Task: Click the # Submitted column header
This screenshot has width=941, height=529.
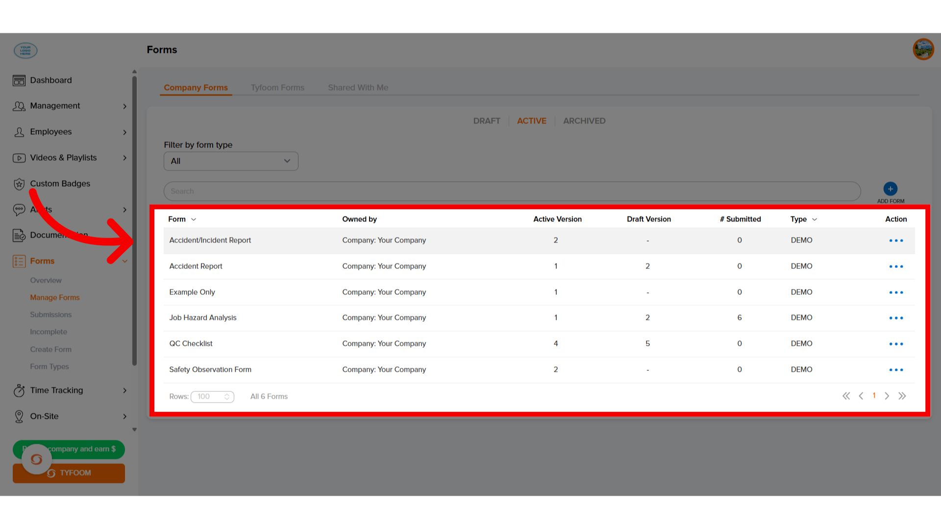Action: 740,219
